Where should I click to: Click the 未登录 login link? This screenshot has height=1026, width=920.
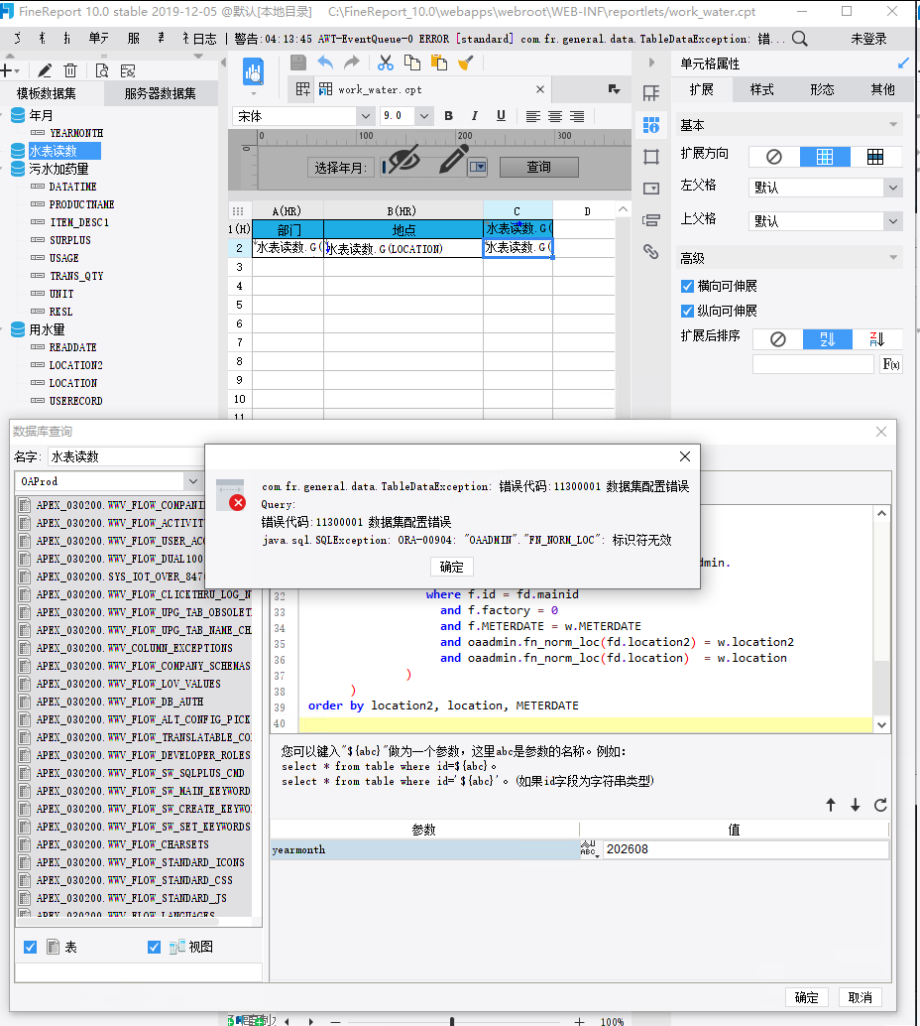(868, 39)
